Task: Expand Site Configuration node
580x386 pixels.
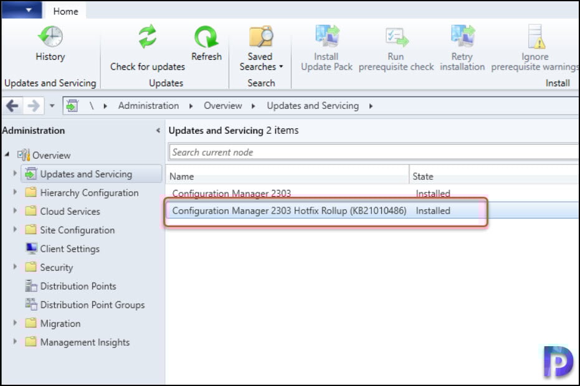Action: point(15,229)
